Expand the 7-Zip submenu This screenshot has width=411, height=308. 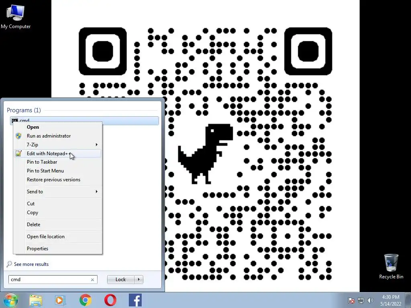tap(57, 144)
